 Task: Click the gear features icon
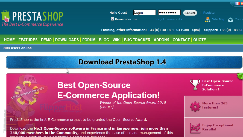(195, 106)
